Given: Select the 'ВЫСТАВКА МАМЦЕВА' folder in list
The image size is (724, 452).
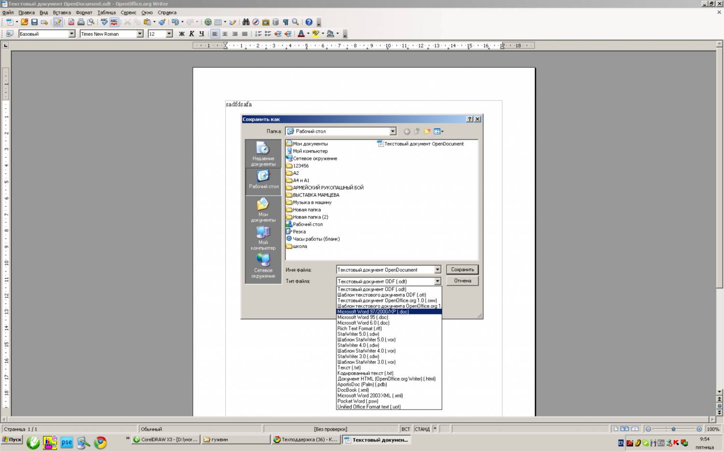Looking at the screenshot, I should 313,195.
